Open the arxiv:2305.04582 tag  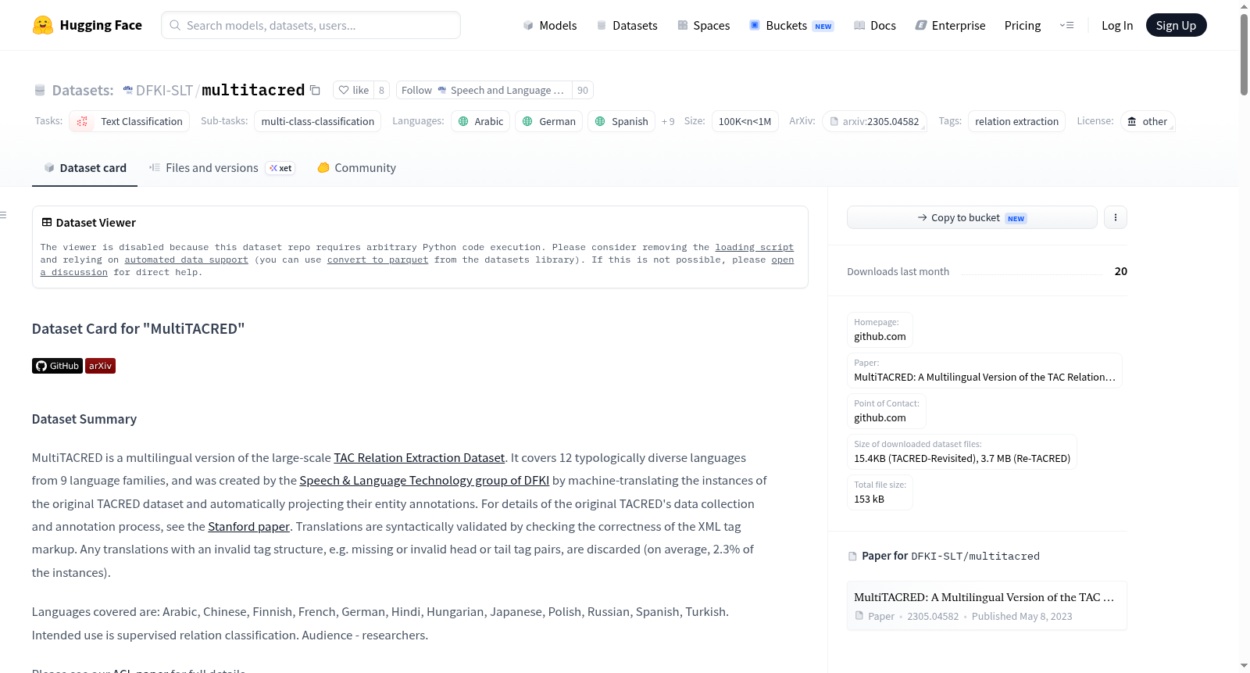pos(874,121)
